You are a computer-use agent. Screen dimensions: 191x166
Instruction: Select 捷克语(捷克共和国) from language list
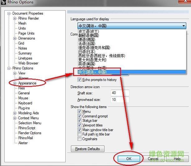pos(132,48)
